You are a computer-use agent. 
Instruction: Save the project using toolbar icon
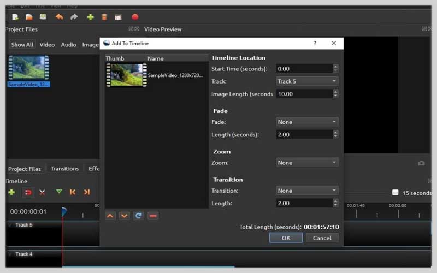(x=43, y=17)
